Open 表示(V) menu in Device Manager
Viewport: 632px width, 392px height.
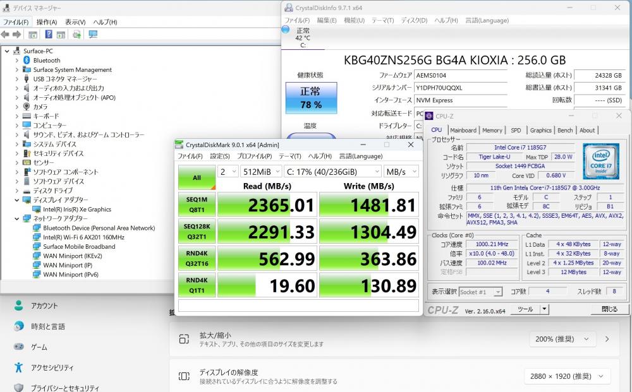[x=75, y=22]
